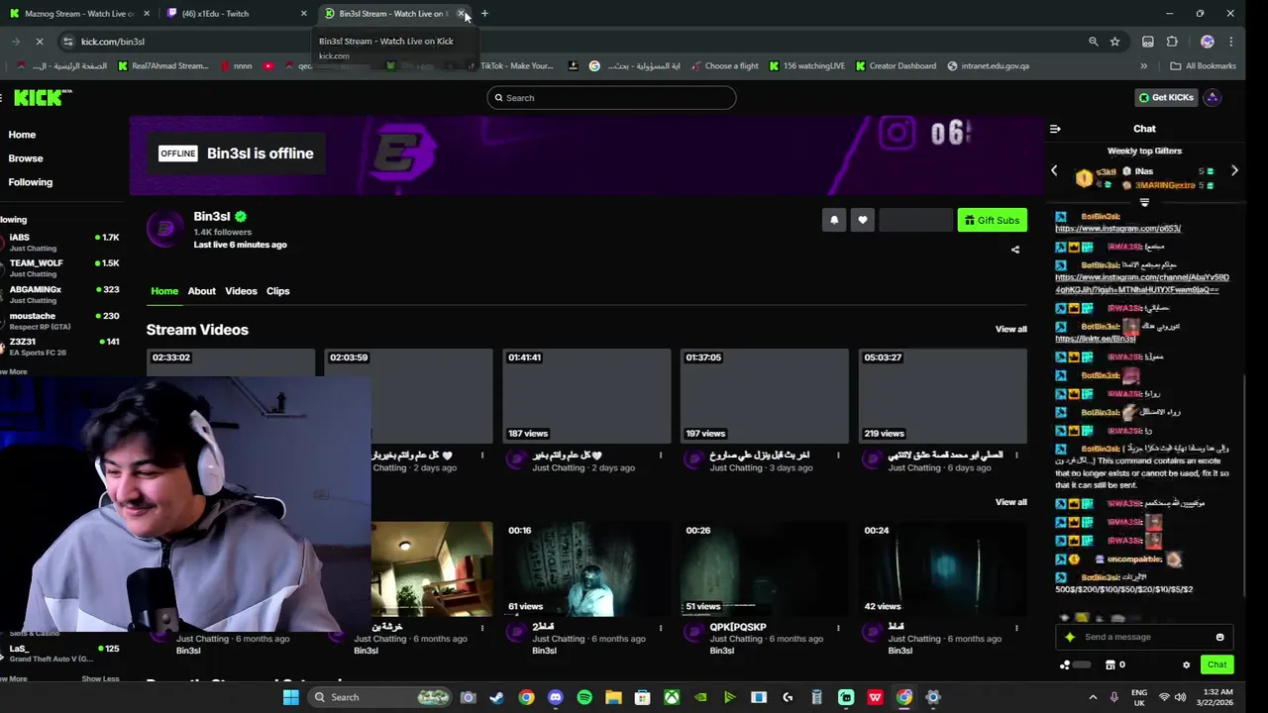This screenshot has width=1268, height=713.
Task: Close the Bin3sl Stream tab
Action: click(461, 14)
